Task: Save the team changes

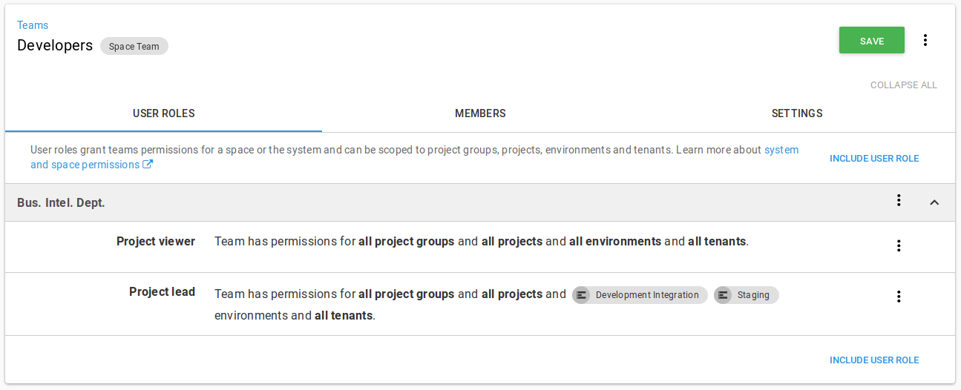Action: [x=871, y=41]
